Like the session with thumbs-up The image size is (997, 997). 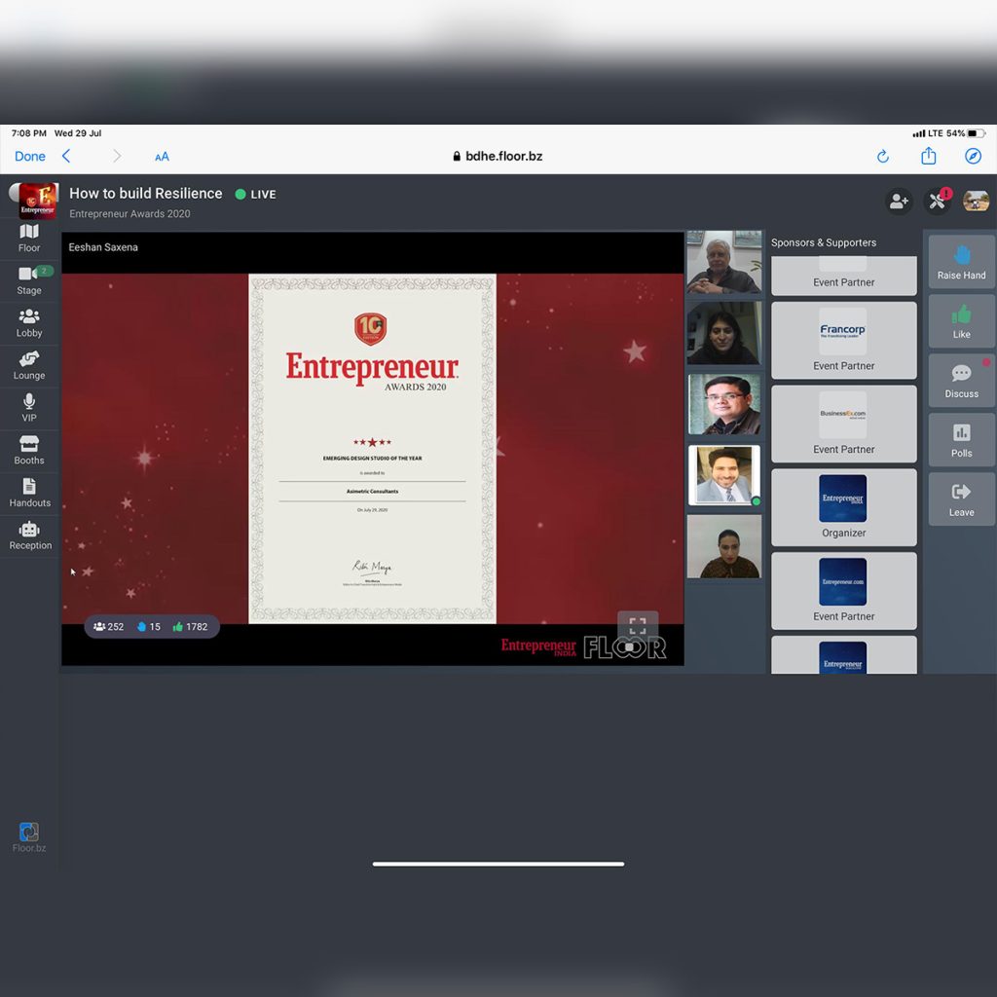pyautogui.click(x=961, y=321)
